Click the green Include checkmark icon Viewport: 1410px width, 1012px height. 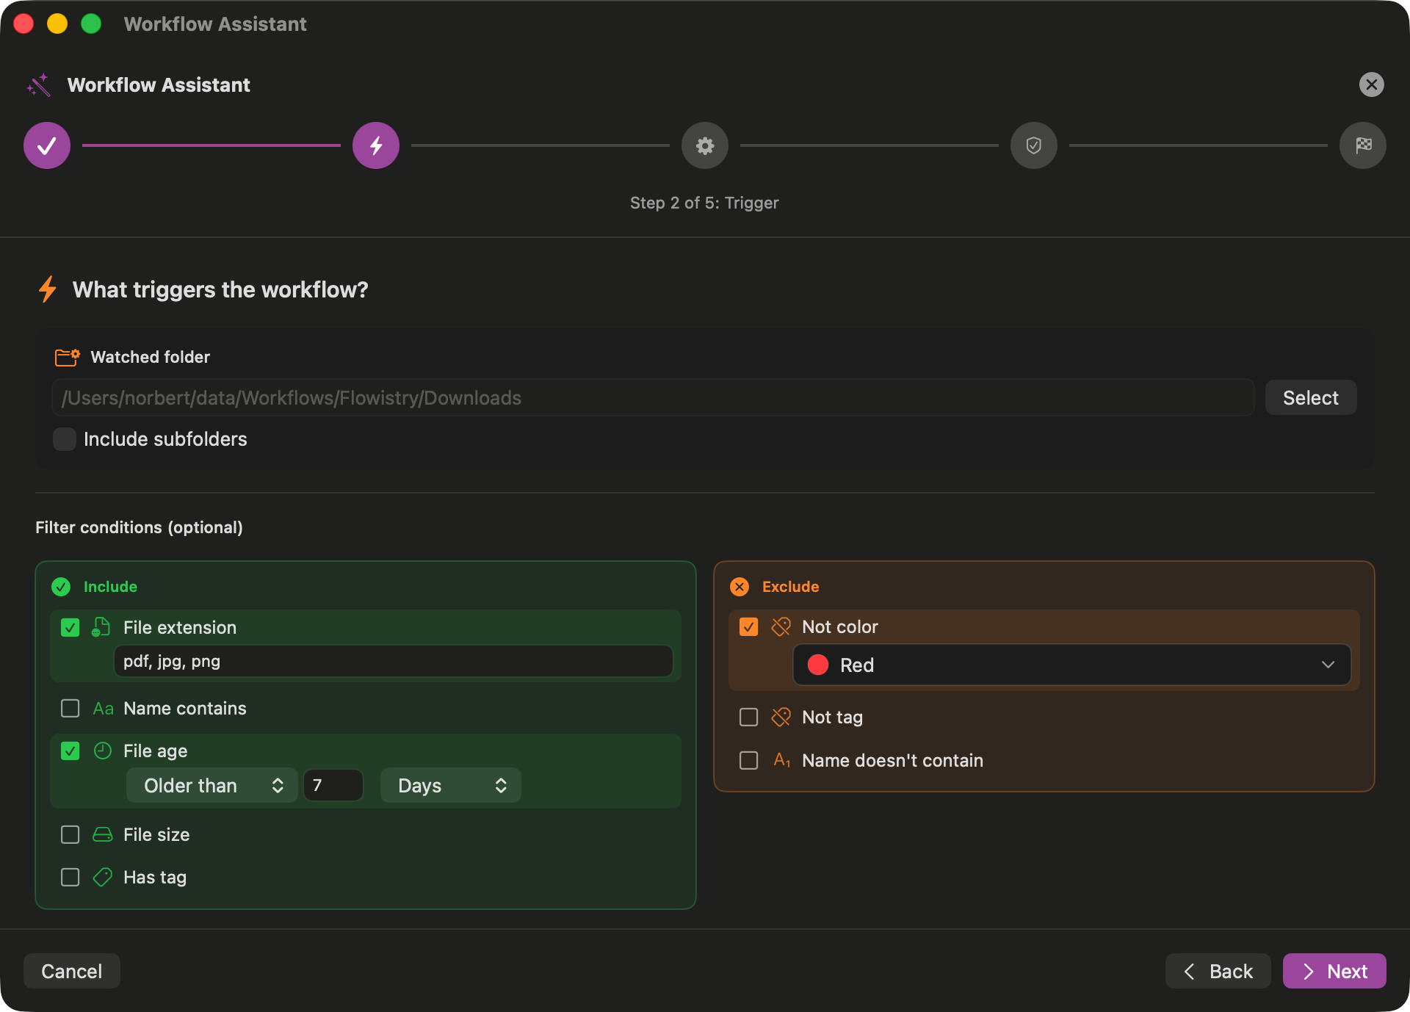[61, 587]
